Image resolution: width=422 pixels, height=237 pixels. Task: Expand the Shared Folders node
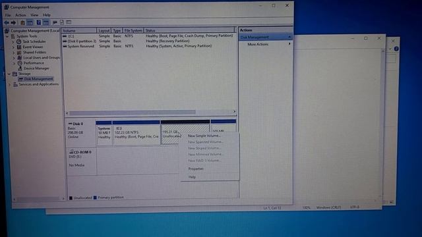click(x=13, y=53)
